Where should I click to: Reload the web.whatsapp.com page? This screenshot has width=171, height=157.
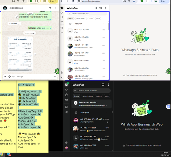click(73, 1)
